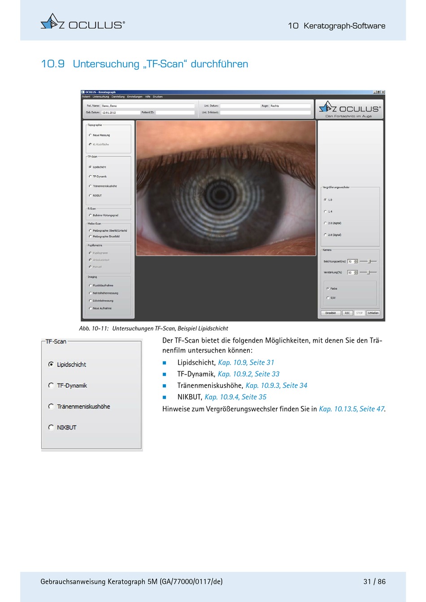Open the Einstellungen menu
The image size is (426, 602).
coord(135,97)
